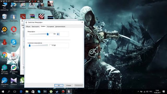Open Windows Store from the taskbar

33,92
